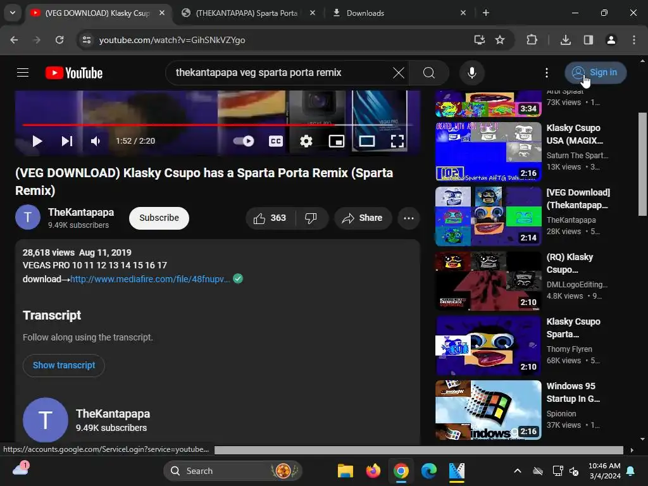Like the video
The image size is (648, 486).
[x=270, y=218]
